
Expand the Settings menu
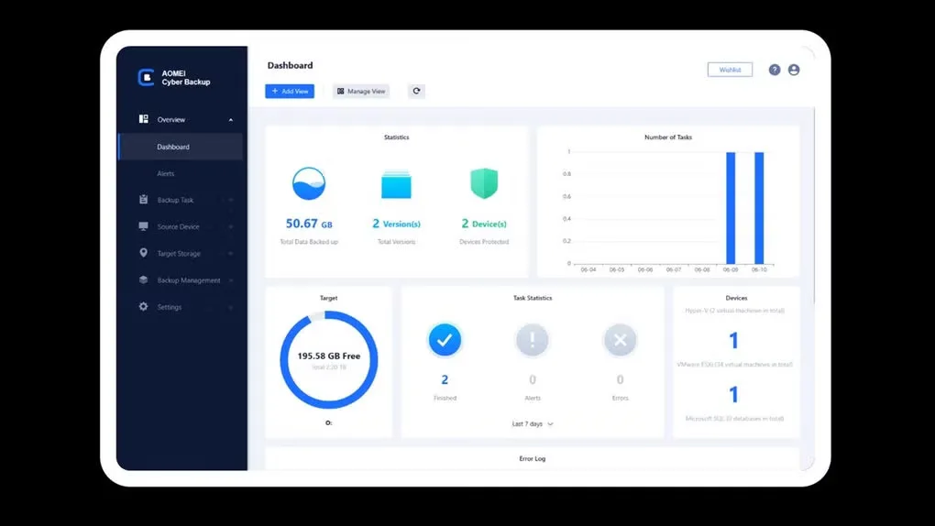(x=231, y=307)
